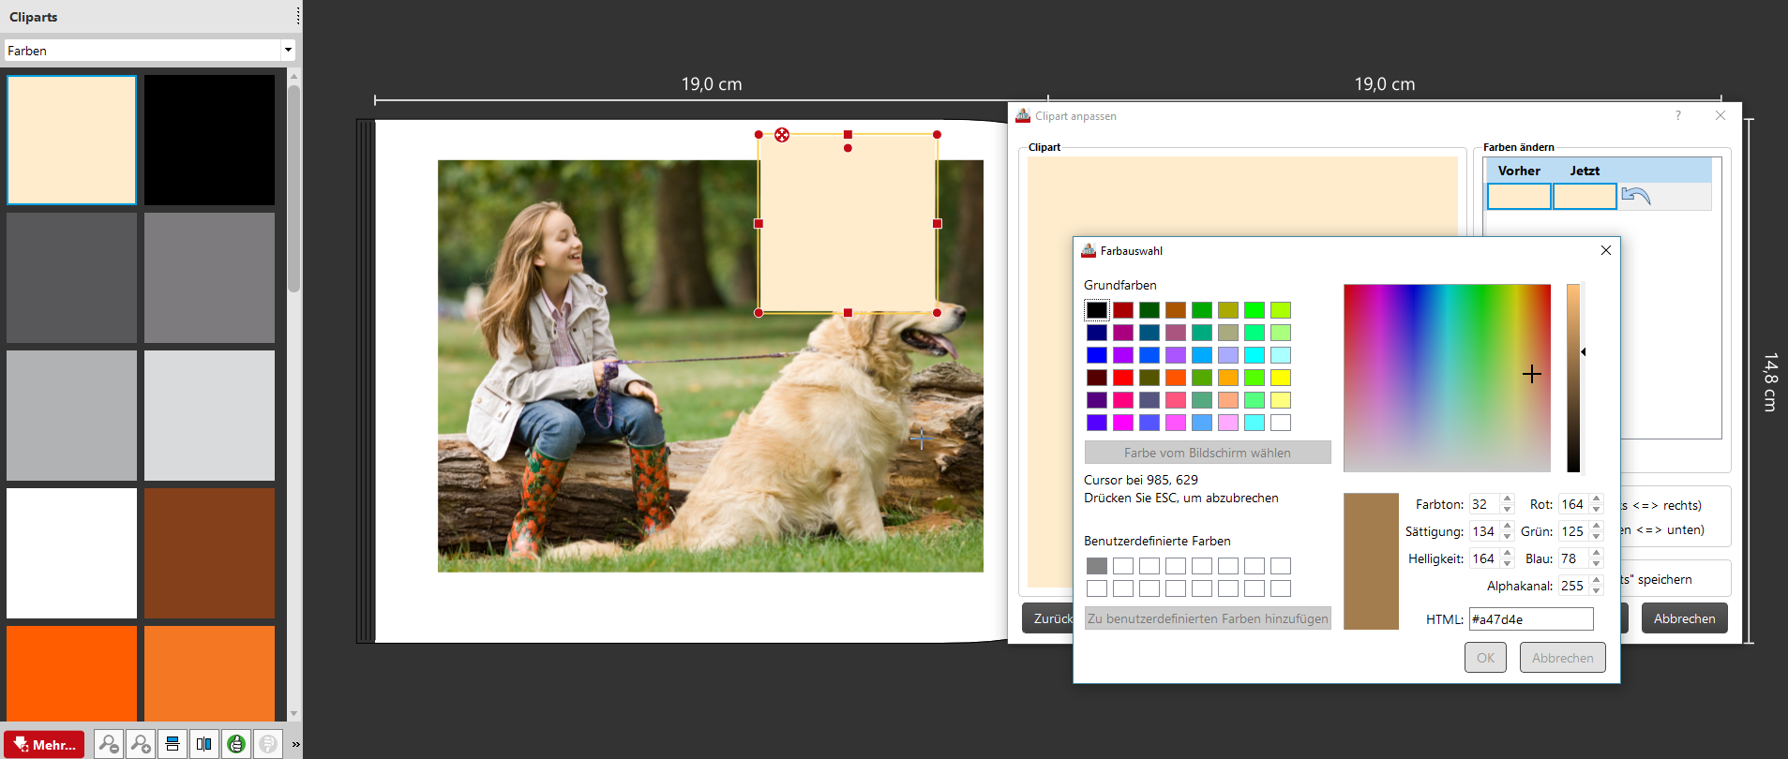This screenshot has width=1788, height=759.
Task: Click the green thumbs-up icon
Action: pyautogui.click(x=236, y=744)
